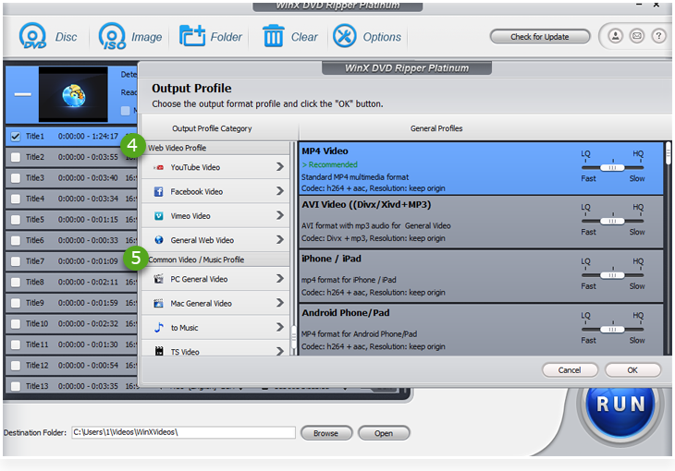Check the Title3 checkbox

click(x=16, y=177)
